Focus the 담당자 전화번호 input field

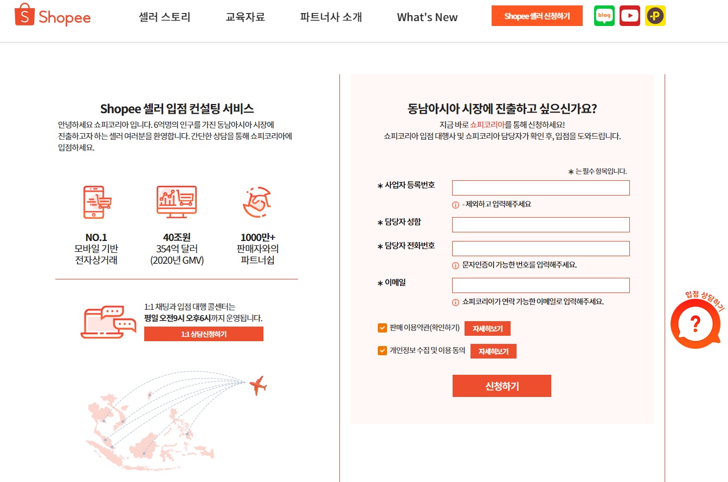[x=541, y=249]
